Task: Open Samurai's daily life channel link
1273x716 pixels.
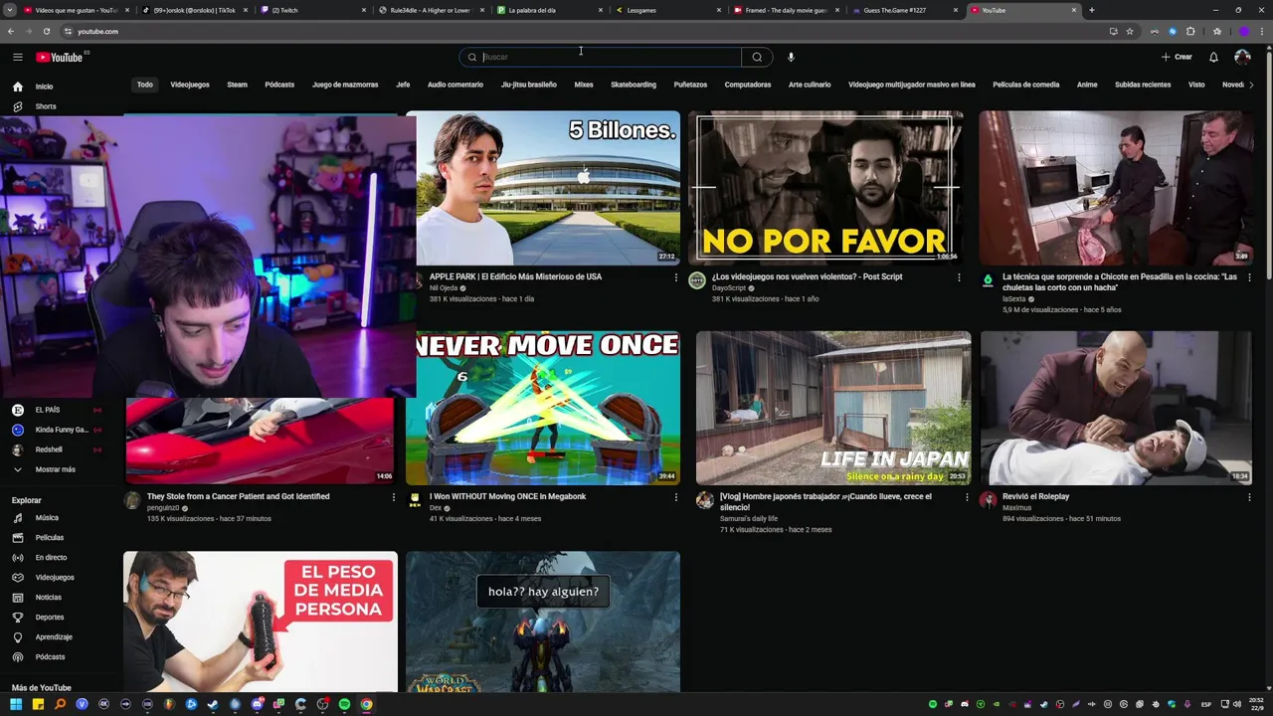Action: pyautogui.click(x=750, y=519)
